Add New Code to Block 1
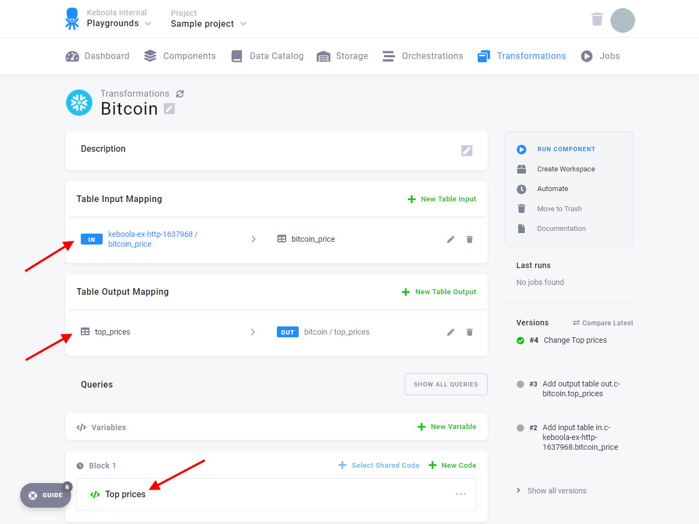This screenshot has width=699, height=524. pyautogui.click(x=452, y=466)
